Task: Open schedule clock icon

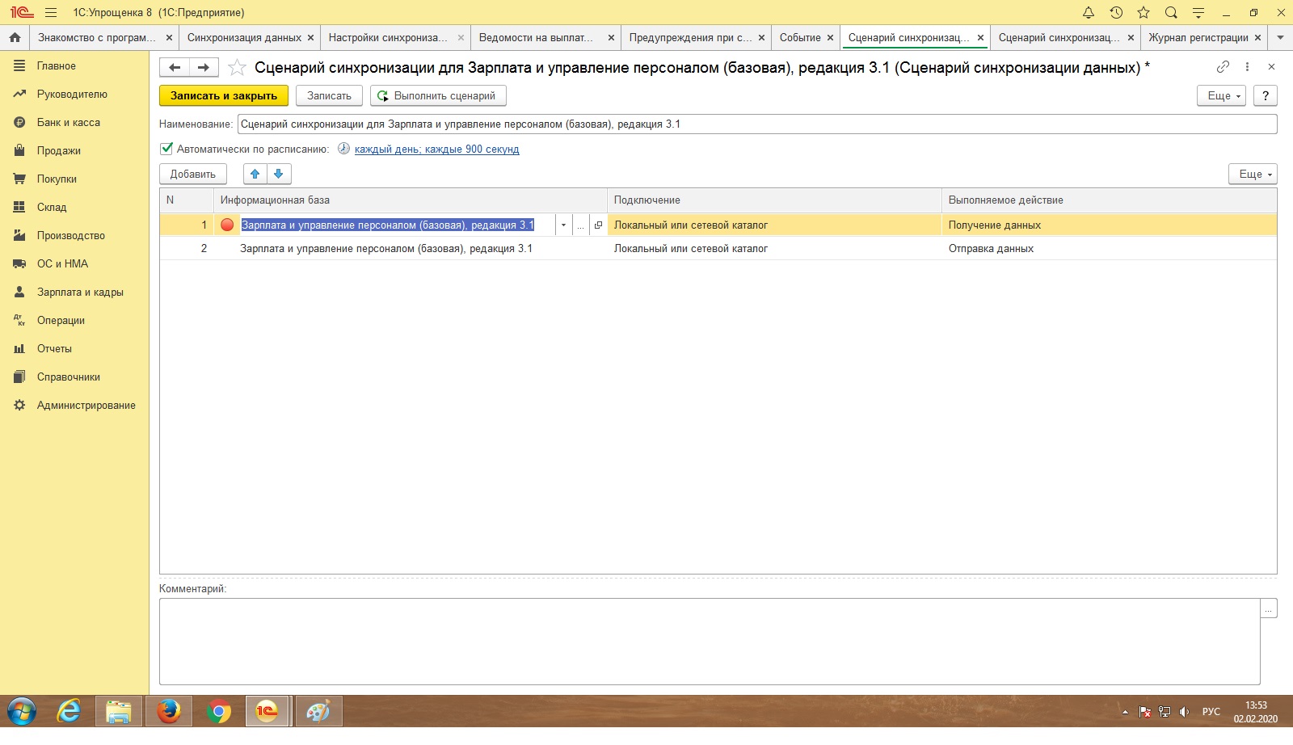Action: [x=343, y=149]
